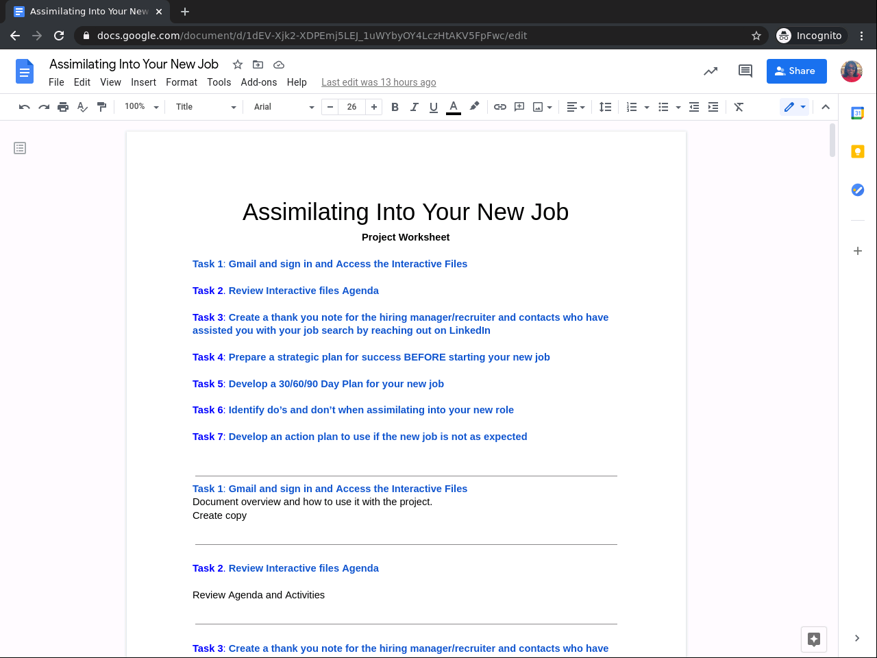The height and width of the screenshot is (658, 877).
Task: Open the Insert menu
Action: coord(144,82)
